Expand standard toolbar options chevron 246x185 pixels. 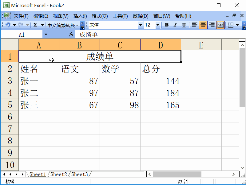[82, 26]
